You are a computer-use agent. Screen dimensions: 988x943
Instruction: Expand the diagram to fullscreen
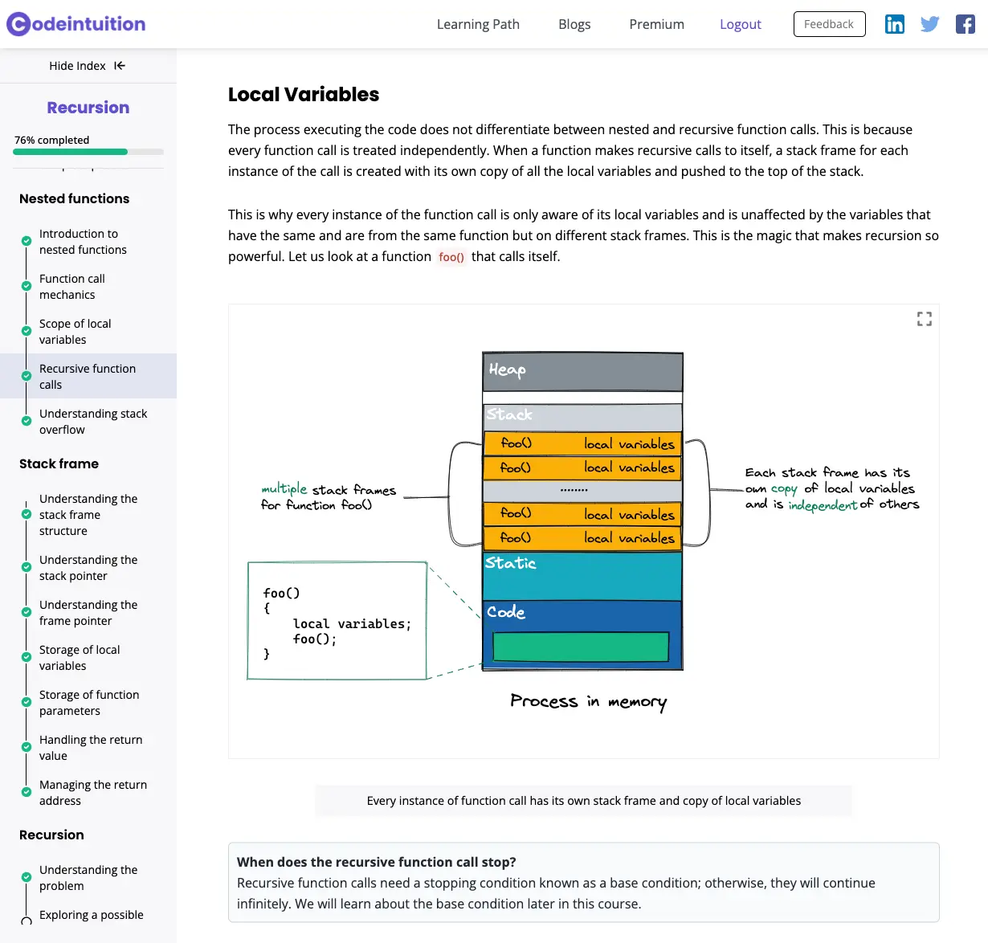(924, 319)
